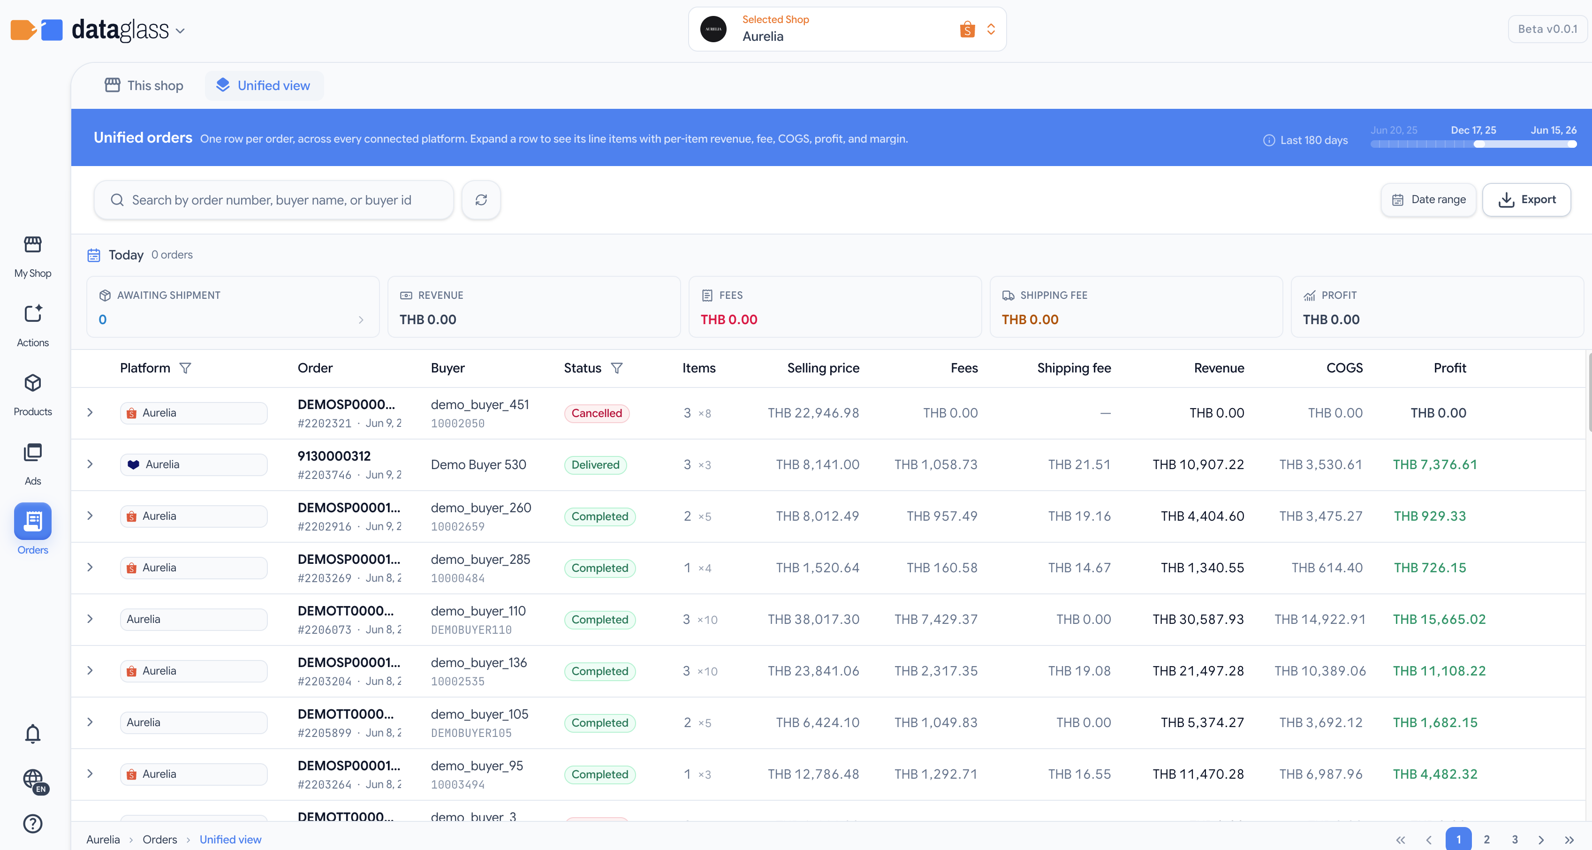Go to next page arrow
The height and width of the screenshot is (850, 1592).
1541,840
